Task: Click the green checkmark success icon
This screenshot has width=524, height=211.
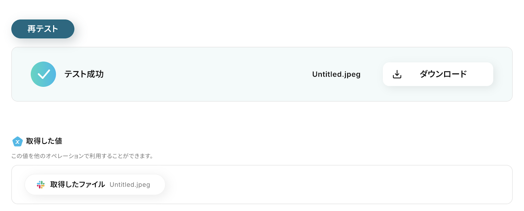Action: coord(43,74)
